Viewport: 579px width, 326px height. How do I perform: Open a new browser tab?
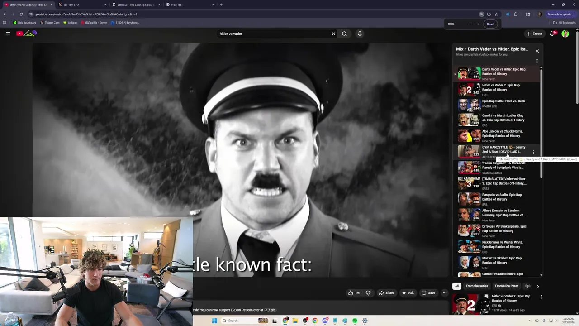221,5
